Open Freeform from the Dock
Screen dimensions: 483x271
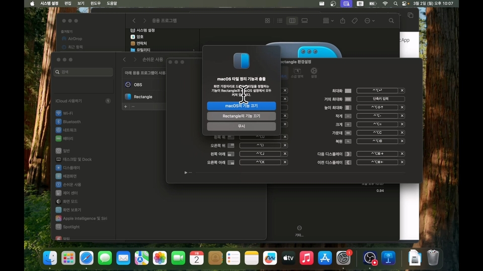tap(270, 258)
